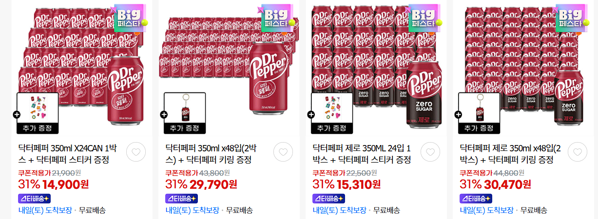Screen dimensions: 598x219
Task: Click heart icon on Zero x48입 product
Action: (578, 152)
